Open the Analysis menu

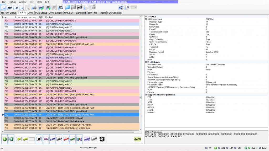[x=23, y=2]
